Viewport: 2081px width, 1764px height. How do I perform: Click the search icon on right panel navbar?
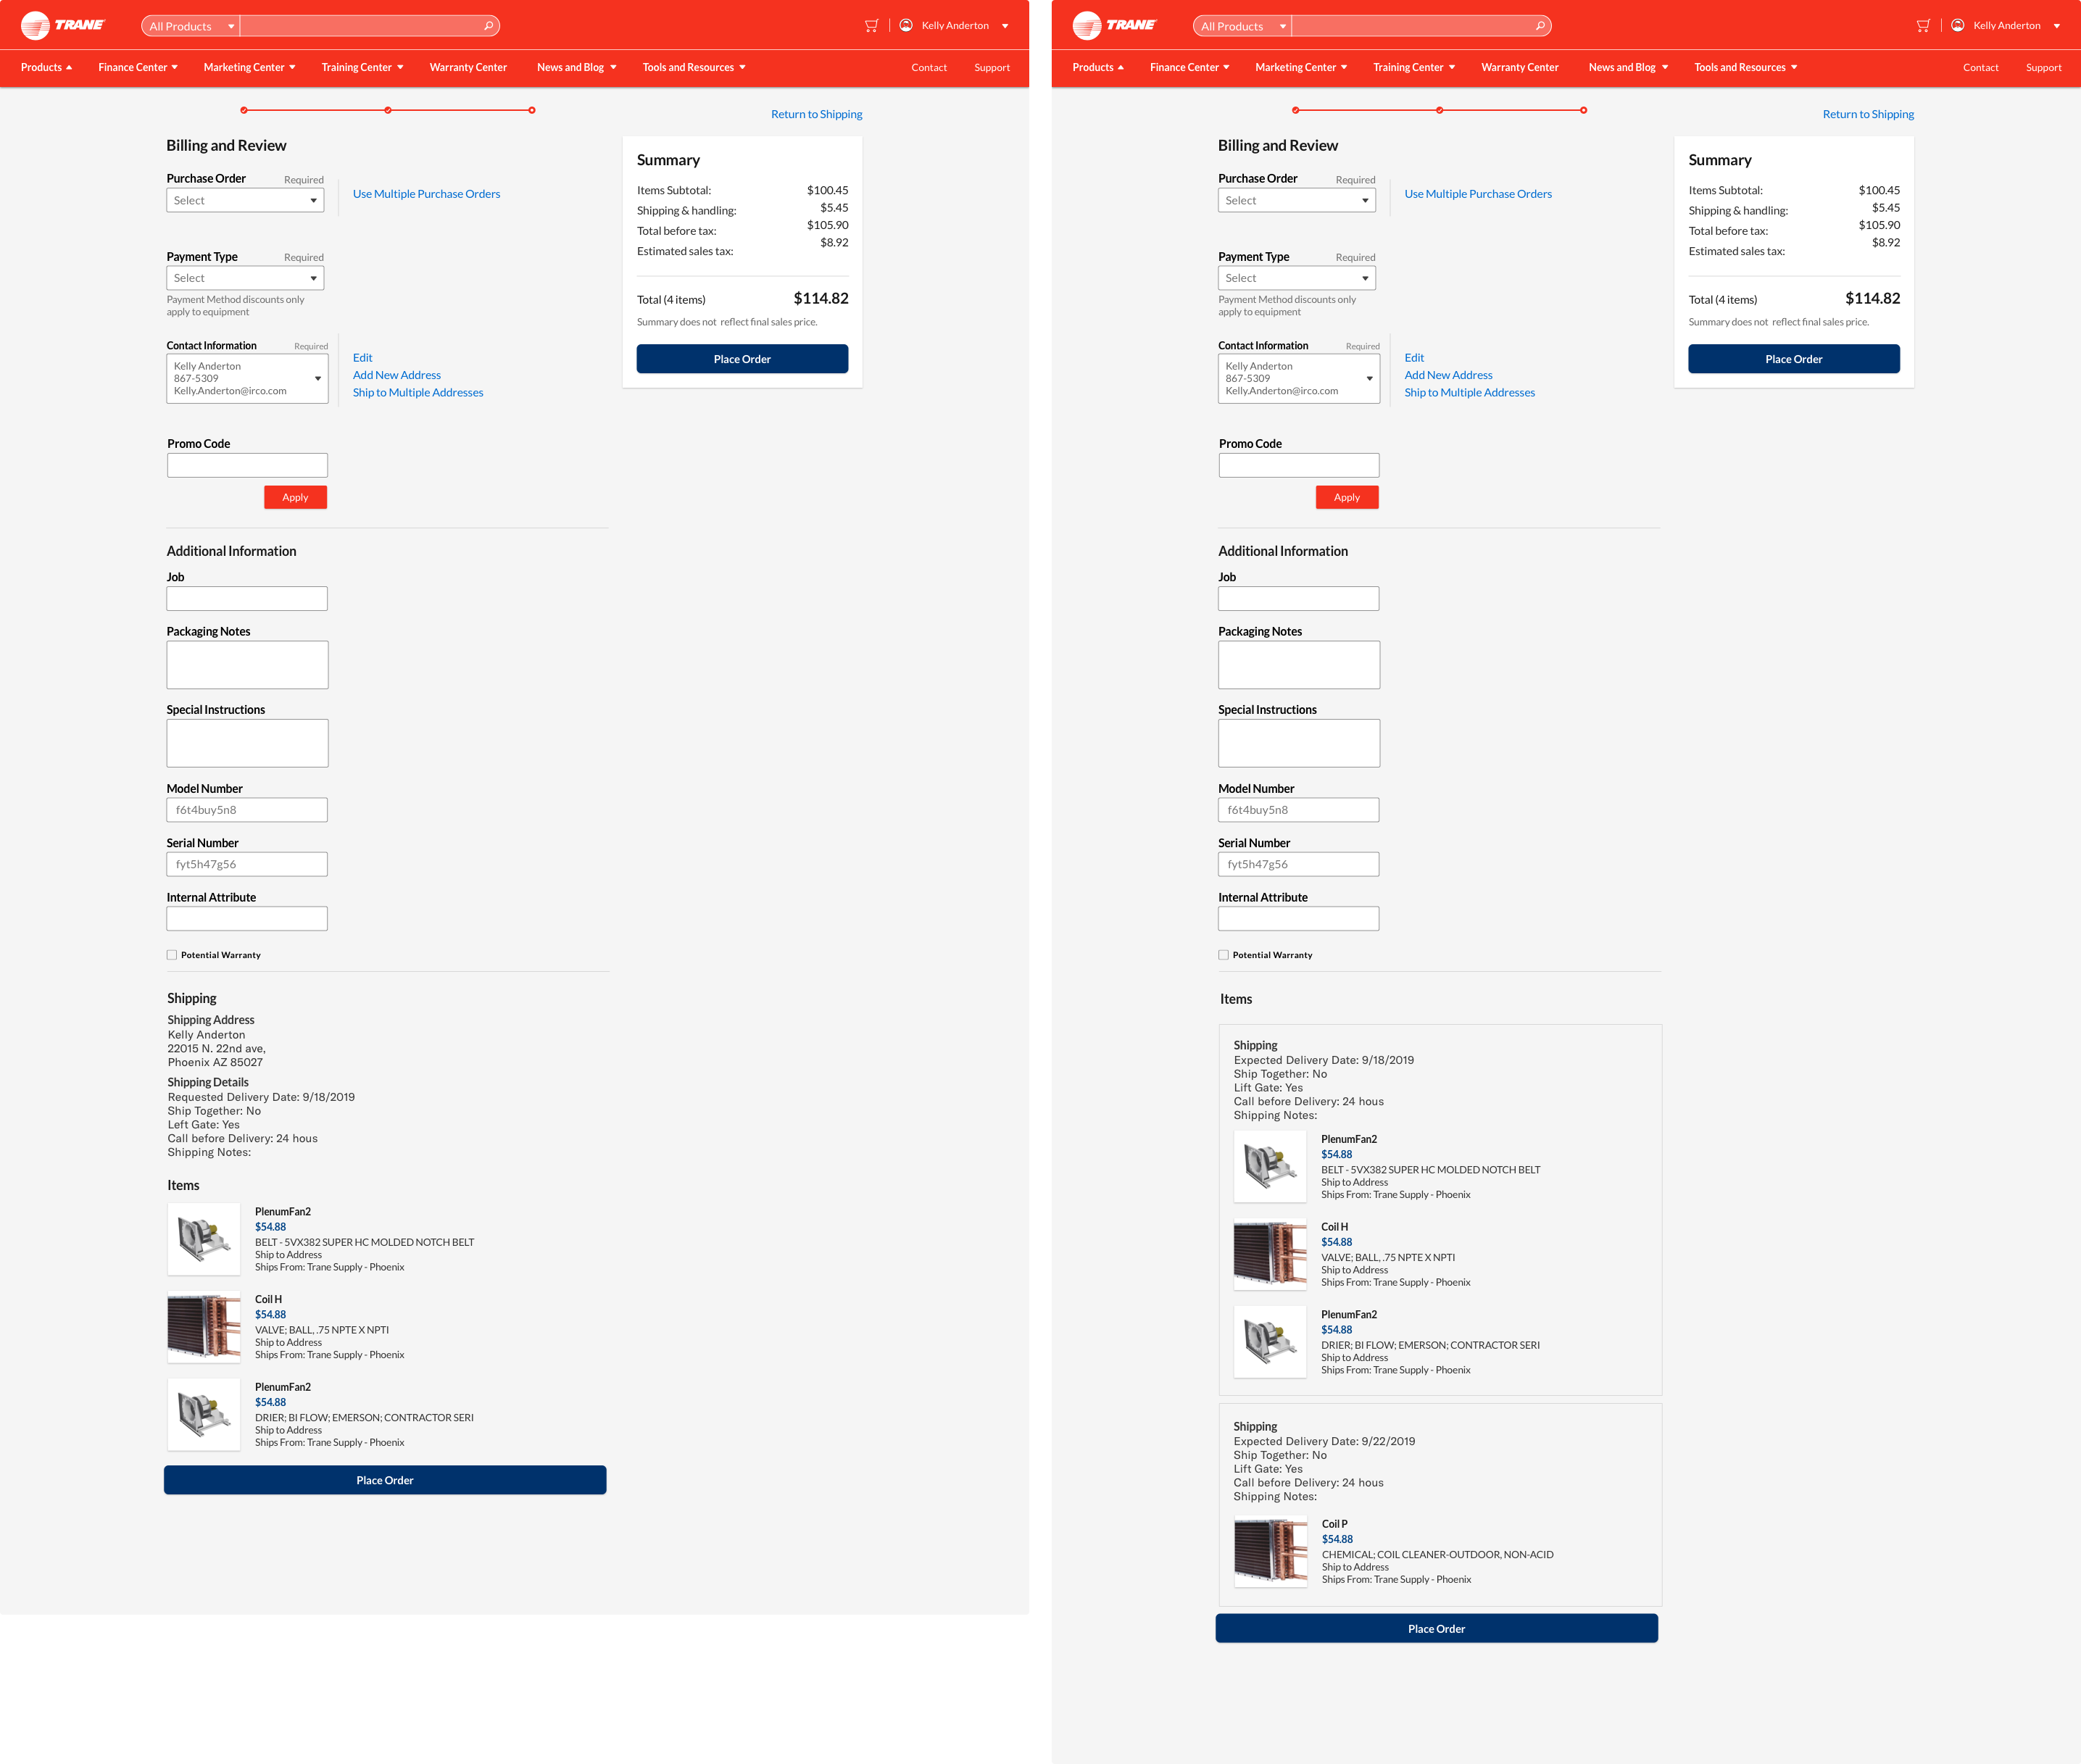1538,25
